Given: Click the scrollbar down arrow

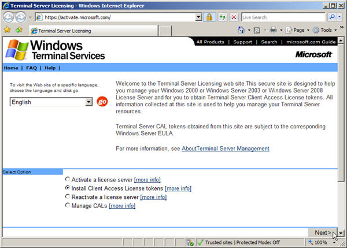Looking at the screenshot, I should (341, 233).
